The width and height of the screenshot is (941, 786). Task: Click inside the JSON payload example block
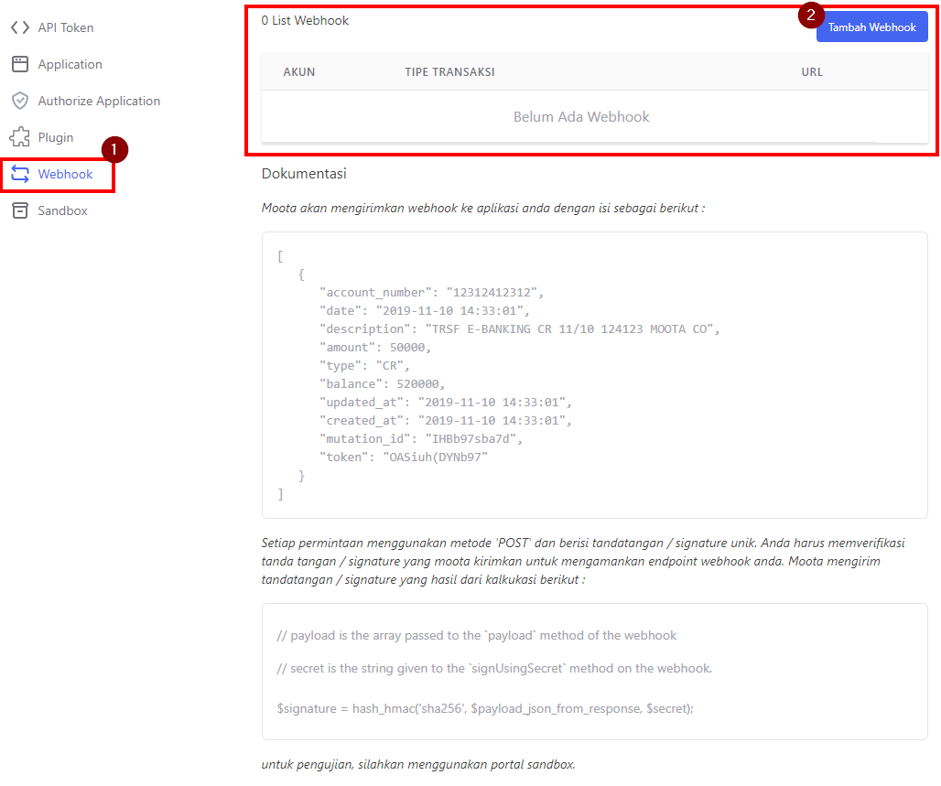point(594,375)
